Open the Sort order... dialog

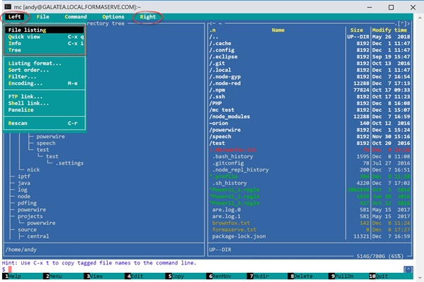tap(29, 70)
